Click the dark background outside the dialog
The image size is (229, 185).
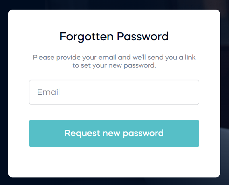(x=3, y=95)
